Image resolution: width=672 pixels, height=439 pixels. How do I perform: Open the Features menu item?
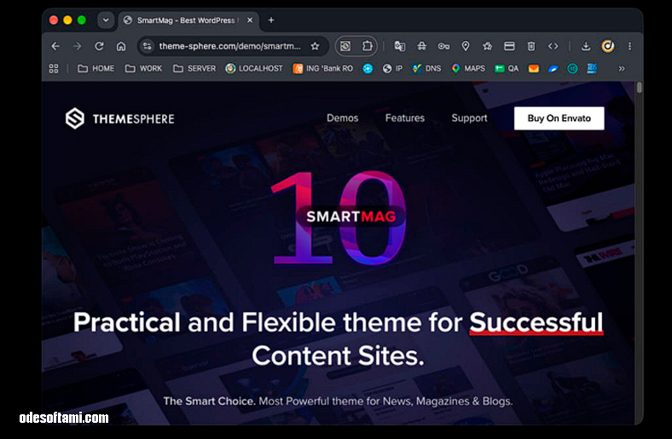[x=405, y=118]
